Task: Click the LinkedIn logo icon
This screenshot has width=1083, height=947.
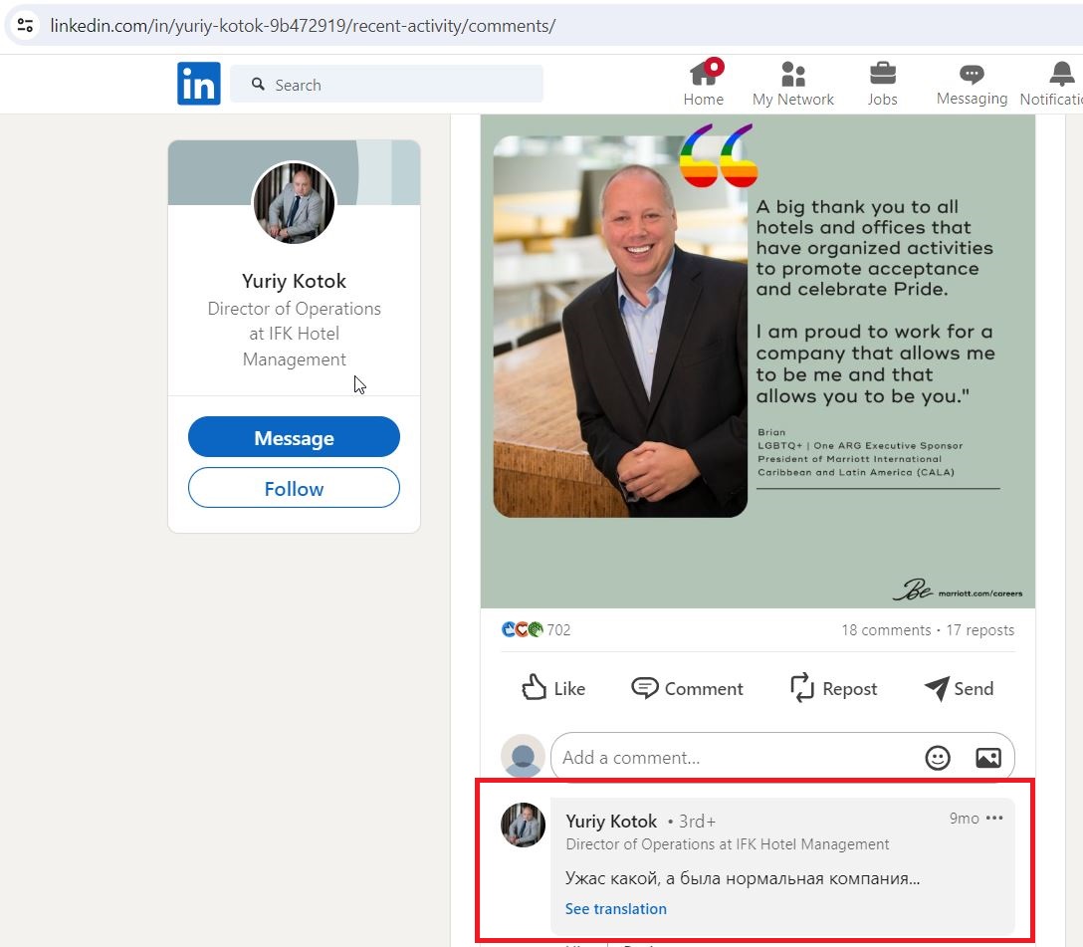Action: tap(199, 84)
